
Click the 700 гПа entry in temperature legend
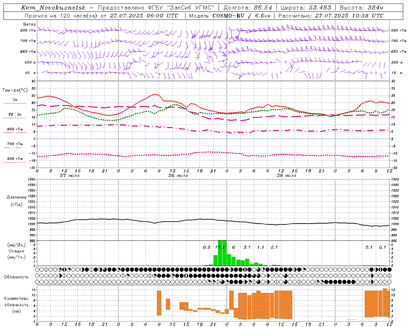coord(15,144)
